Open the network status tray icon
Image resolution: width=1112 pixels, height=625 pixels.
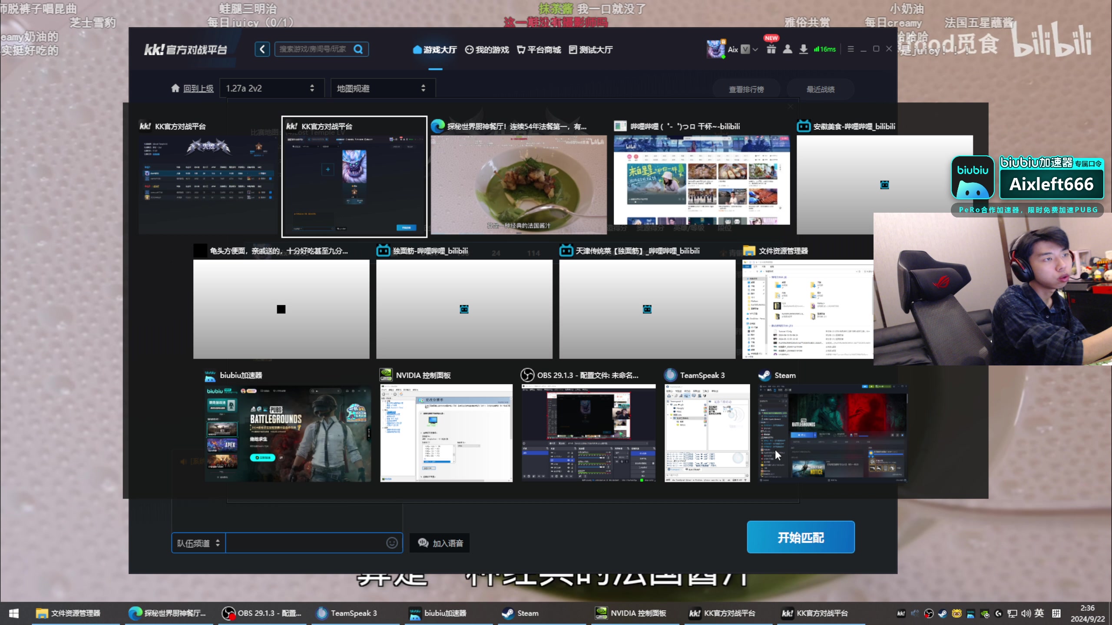pyautogui.click(x=1013, y=613)
